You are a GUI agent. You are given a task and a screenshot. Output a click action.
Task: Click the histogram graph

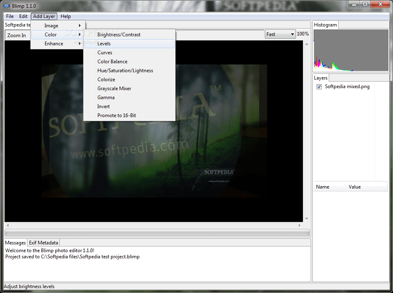[x=351, y=50]
